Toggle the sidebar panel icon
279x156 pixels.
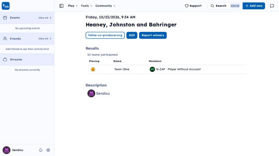point(61,6)
